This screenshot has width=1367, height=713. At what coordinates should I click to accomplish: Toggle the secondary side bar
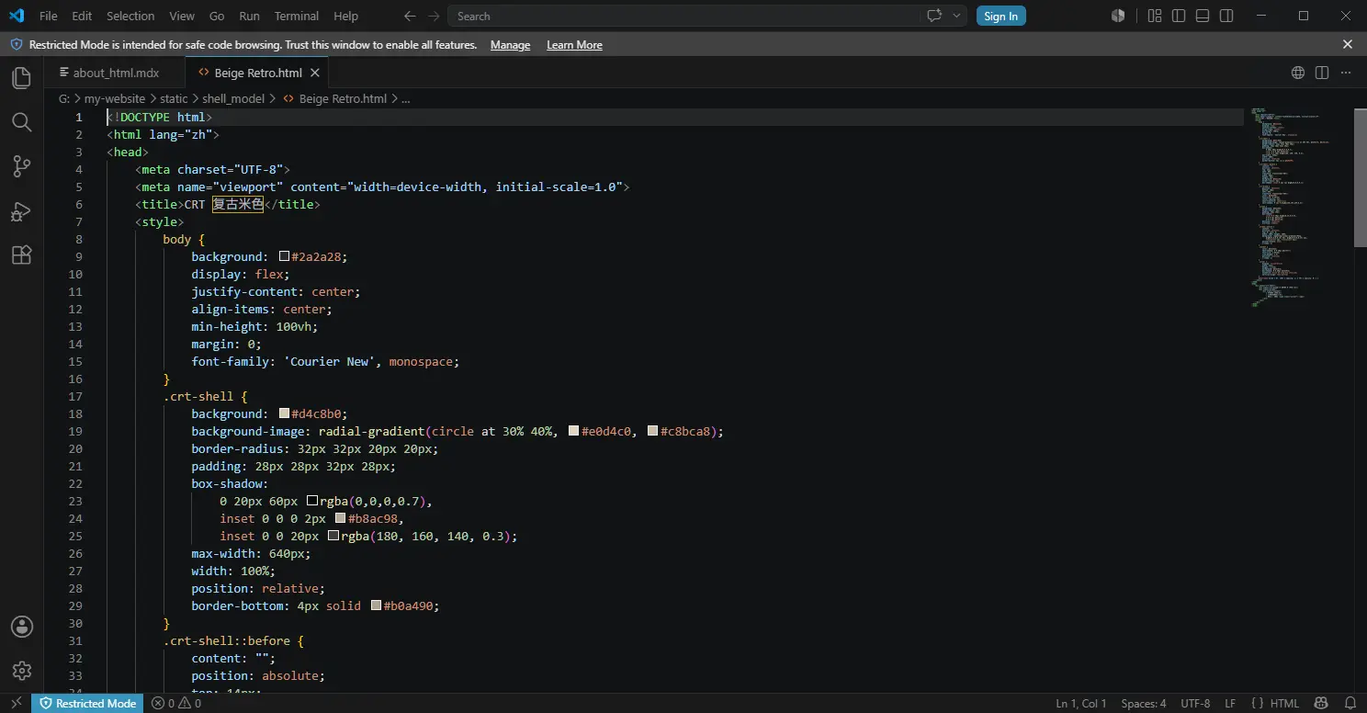pos(1226,16)
